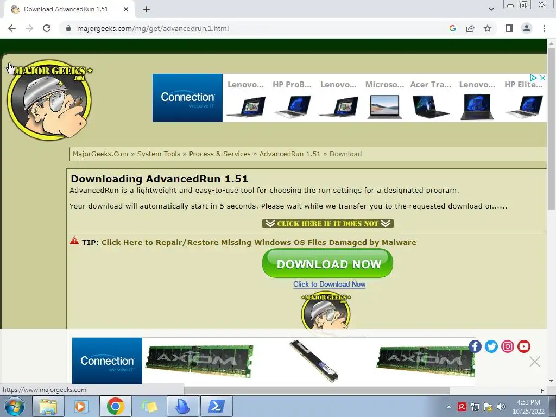
Task: Open the bottom Connection ad logo
Action: (107, 361)
